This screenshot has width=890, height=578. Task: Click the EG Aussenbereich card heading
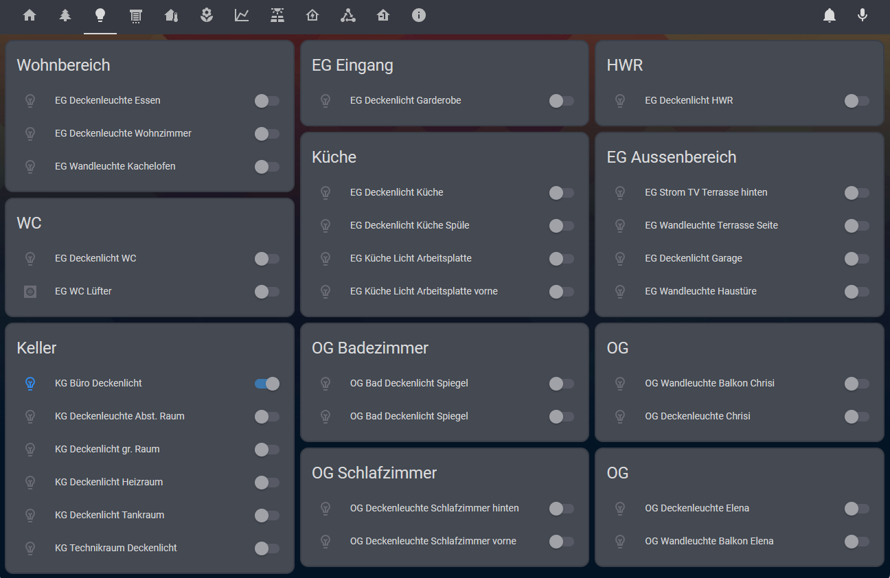pyautogui.click(x=672, y=157)
